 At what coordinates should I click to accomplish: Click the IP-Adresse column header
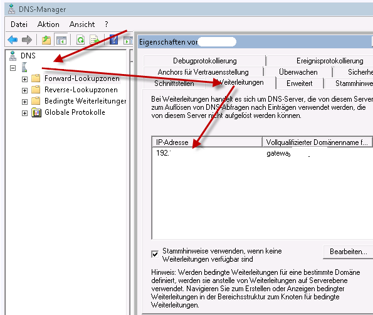(x=207, y=142)
